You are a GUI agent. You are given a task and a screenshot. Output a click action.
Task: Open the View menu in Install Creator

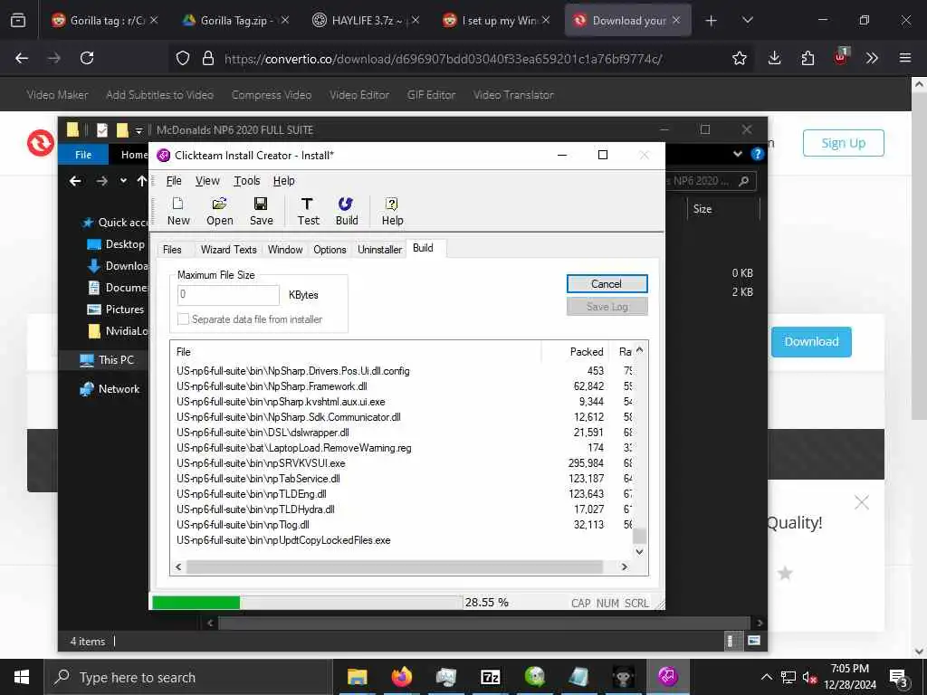tap(207, 181)
